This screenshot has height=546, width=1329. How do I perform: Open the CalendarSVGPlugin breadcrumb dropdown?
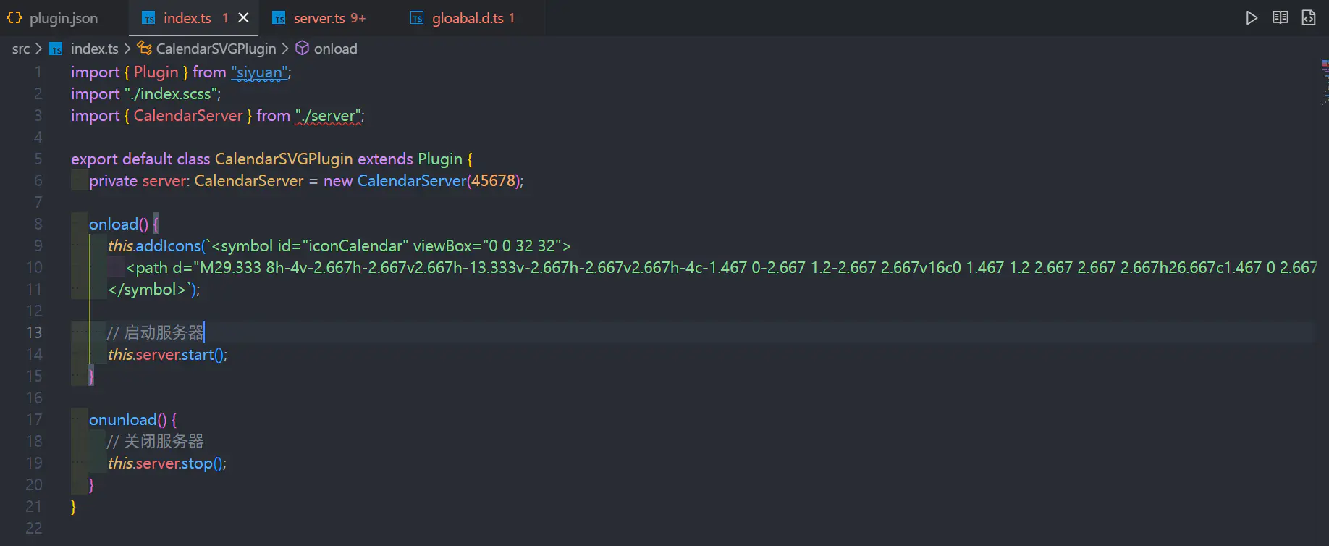pos(216,49)
